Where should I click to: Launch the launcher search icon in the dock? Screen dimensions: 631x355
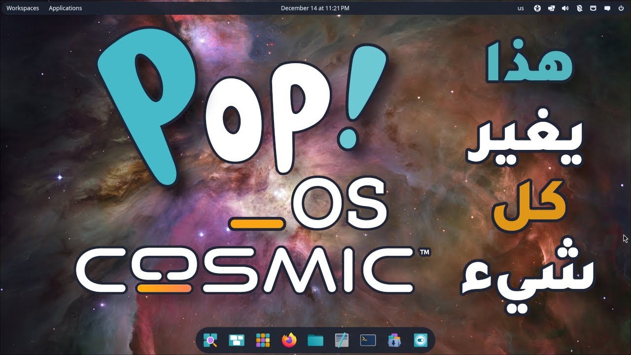tap(210, 340)
